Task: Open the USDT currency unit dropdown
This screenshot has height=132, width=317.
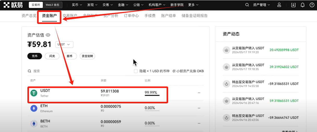Action: 64,45
